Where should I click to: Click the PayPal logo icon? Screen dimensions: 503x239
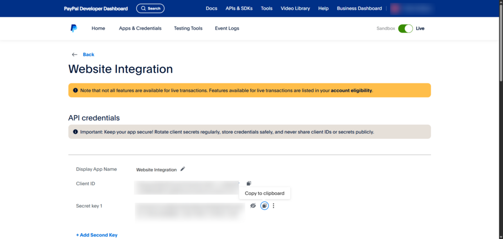(73, 28)
